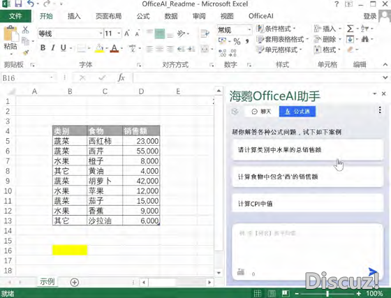391x298 pixels.
Task: Click the insert function fx button
Action: [121, 77]
